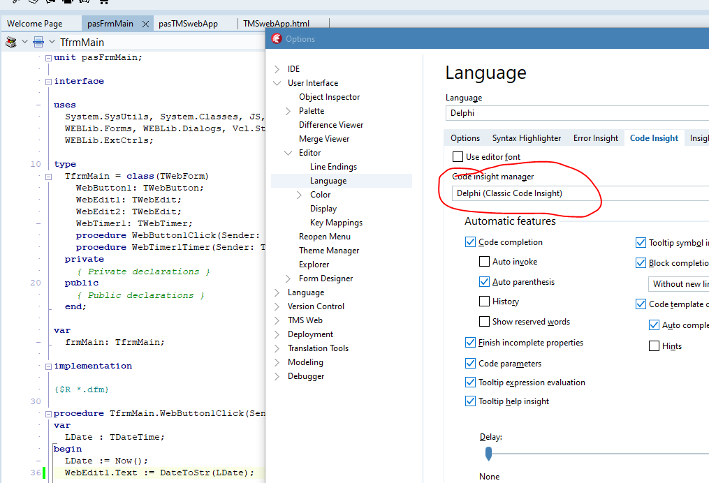Click the TfrmMain class selector field
The image size is (709, 483).
[x=161, y=42]
